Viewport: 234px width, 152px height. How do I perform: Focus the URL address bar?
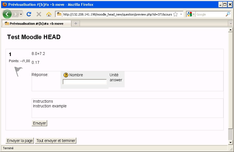117,14
